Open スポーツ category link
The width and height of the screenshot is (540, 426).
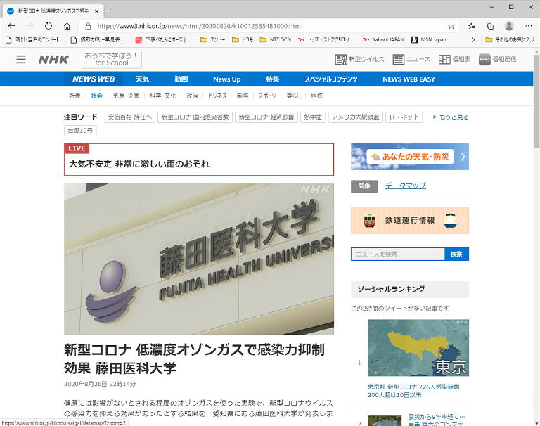coord(268,96)
